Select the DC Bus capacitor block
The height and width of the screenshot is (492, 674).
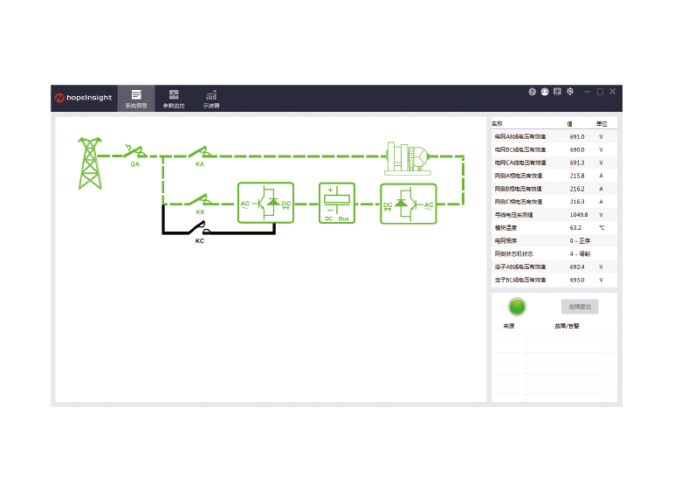[x=338, y=203]
